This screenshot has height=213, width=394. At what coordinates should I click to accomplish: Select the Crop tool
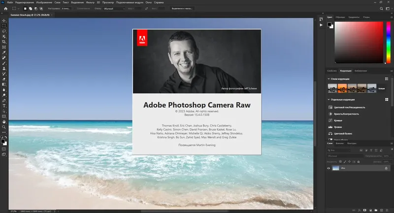point(4,41)
